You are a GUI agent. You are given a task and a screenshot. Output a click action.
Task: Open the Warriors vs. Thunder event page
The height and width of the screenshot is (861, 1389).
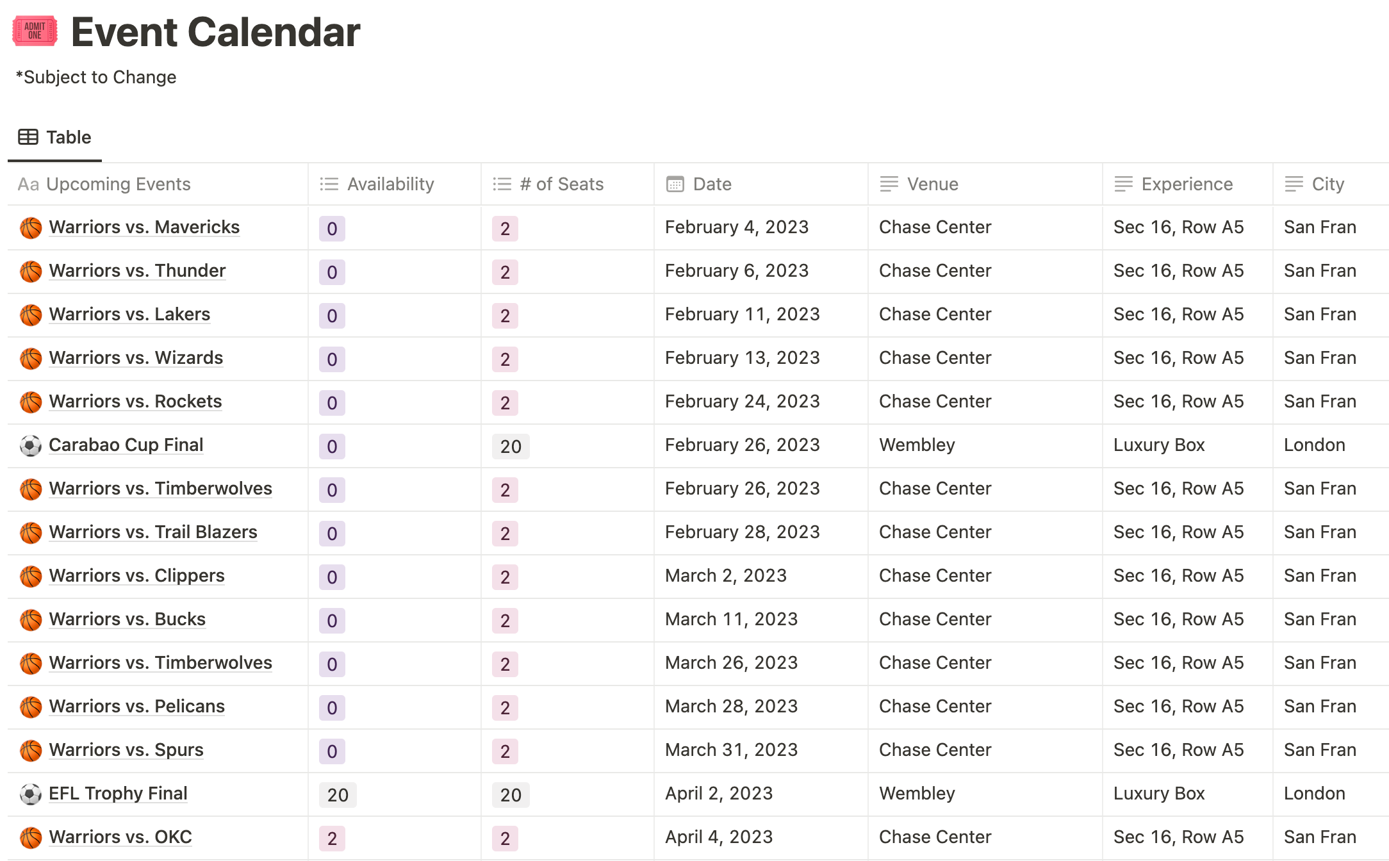point(137,270)
